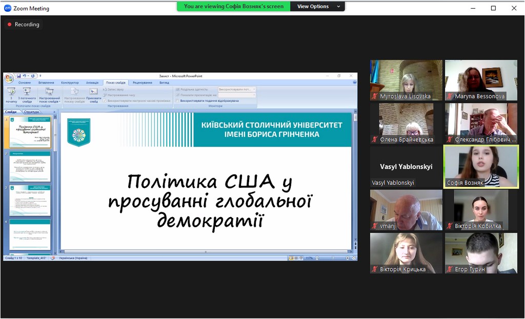Open the monitor resolution combo box
Viewport: 525px width, 319px height.
click(236, 89)
